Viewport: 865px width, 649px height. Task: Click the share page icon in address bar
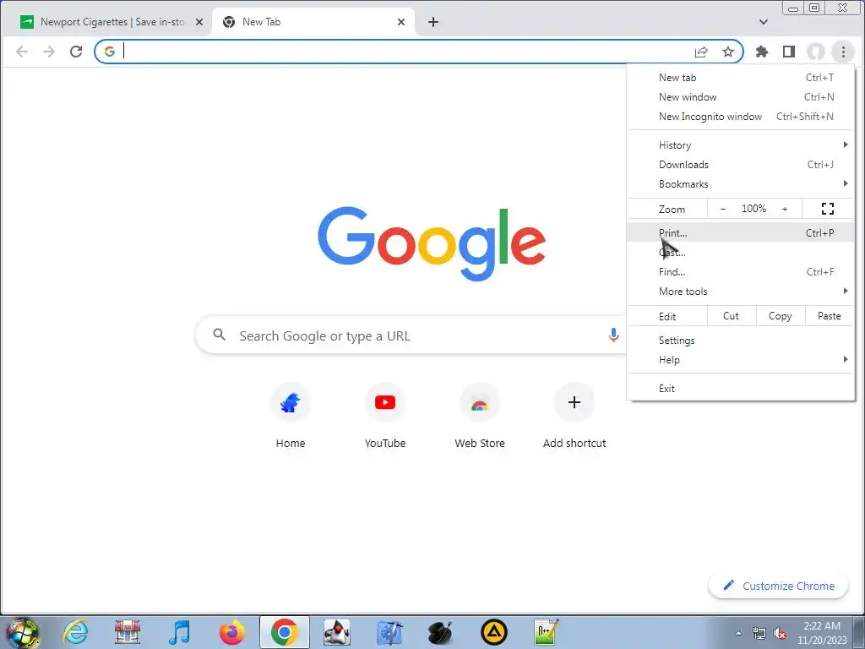pyautogui.click(x=701, y=52)
